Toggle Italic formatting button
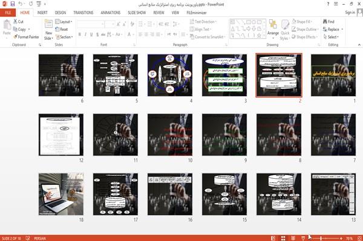 tap(85, 34)
